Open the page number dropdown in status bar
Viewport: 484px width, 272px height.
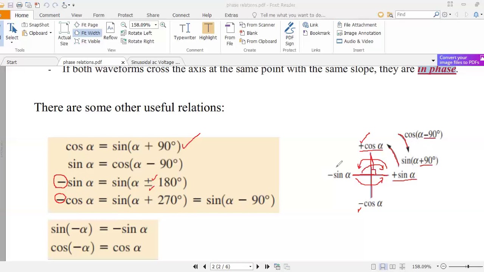coord(250,267)
